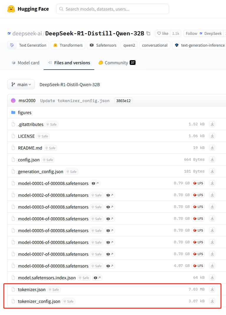Viewport: 226px width, 315px height.
Task: Inspect safetensors metadata for model-00004-of-000008
Action: point(110,219)
